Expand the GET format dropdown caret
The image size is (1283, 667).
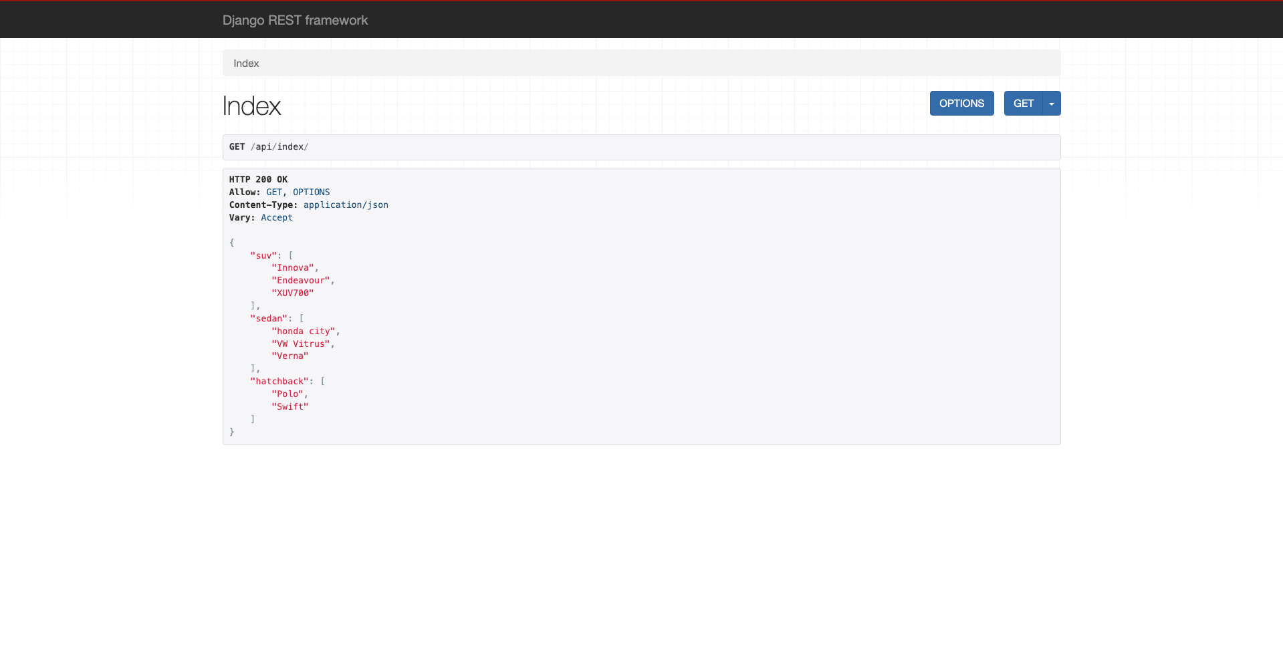click(1052, 104)
